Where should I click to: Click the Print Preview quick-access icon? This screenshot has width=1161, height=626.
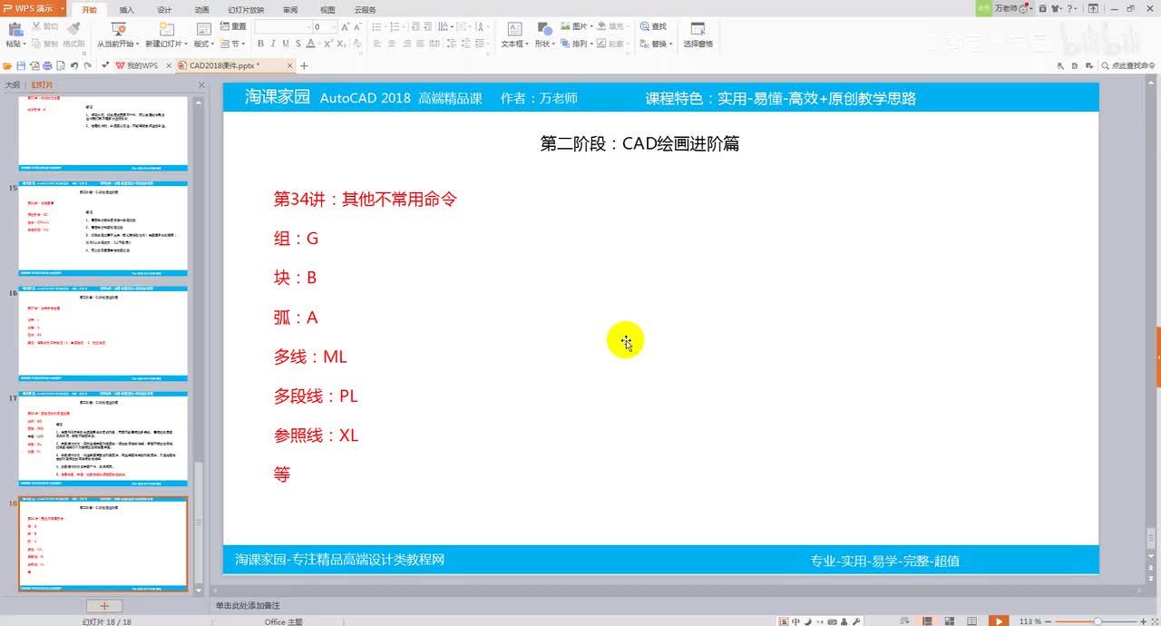coord(61,65)
